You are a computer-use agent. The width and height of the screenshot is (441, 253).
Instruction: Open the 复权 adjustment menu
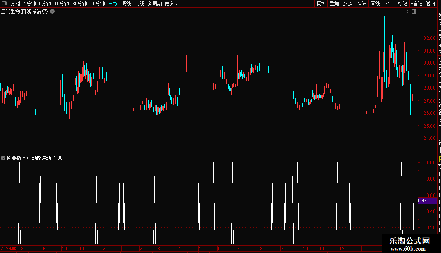point(321,4)
